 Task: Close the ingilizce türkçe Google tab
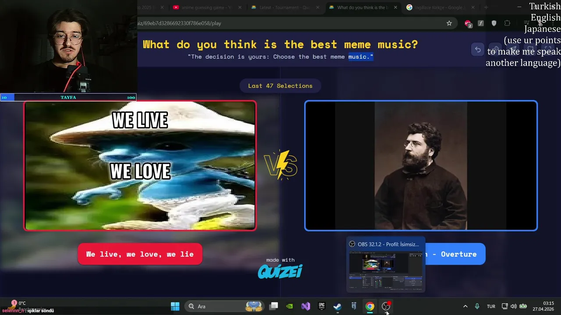[x=474, y=7]
